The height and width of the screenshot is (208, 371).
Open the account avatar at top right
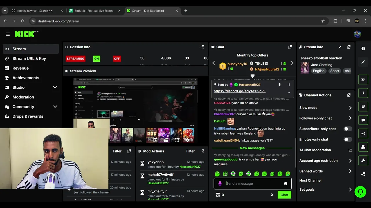point(357,34)
